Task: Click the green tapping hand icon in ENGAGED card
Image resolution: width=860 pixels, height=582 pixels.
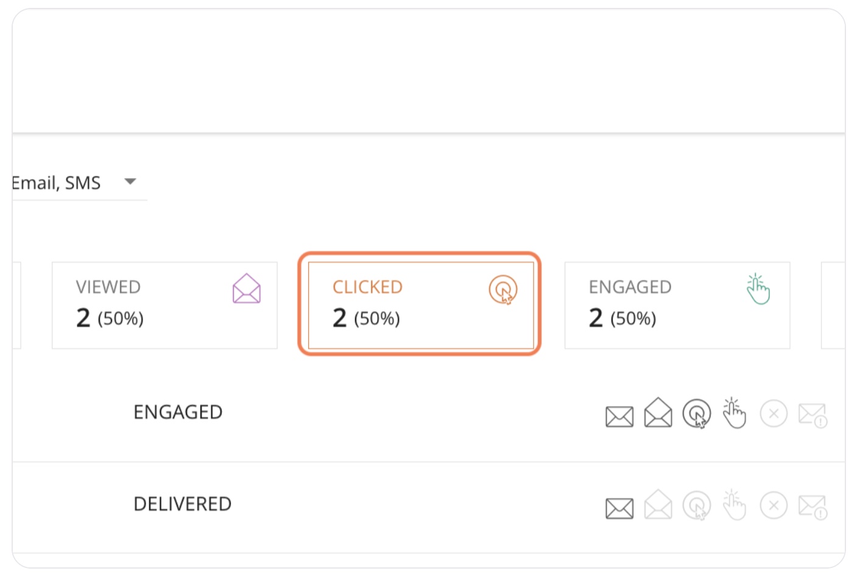Action: pyautogui.click(x=758, y=289)
